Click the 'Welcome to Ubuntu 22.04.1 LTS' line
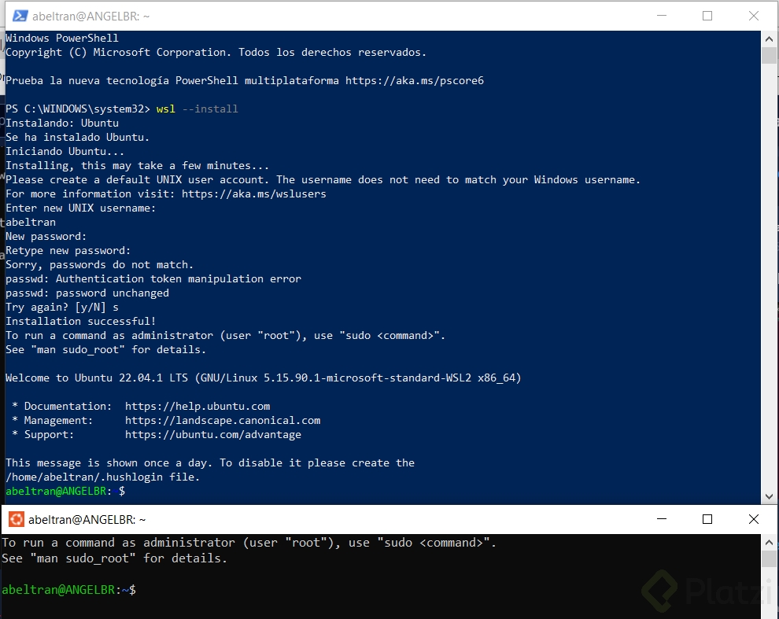 (264, 378)
